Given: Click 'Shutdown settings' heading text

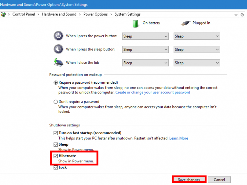Looking at the screenshot, I should click(65, 125).
